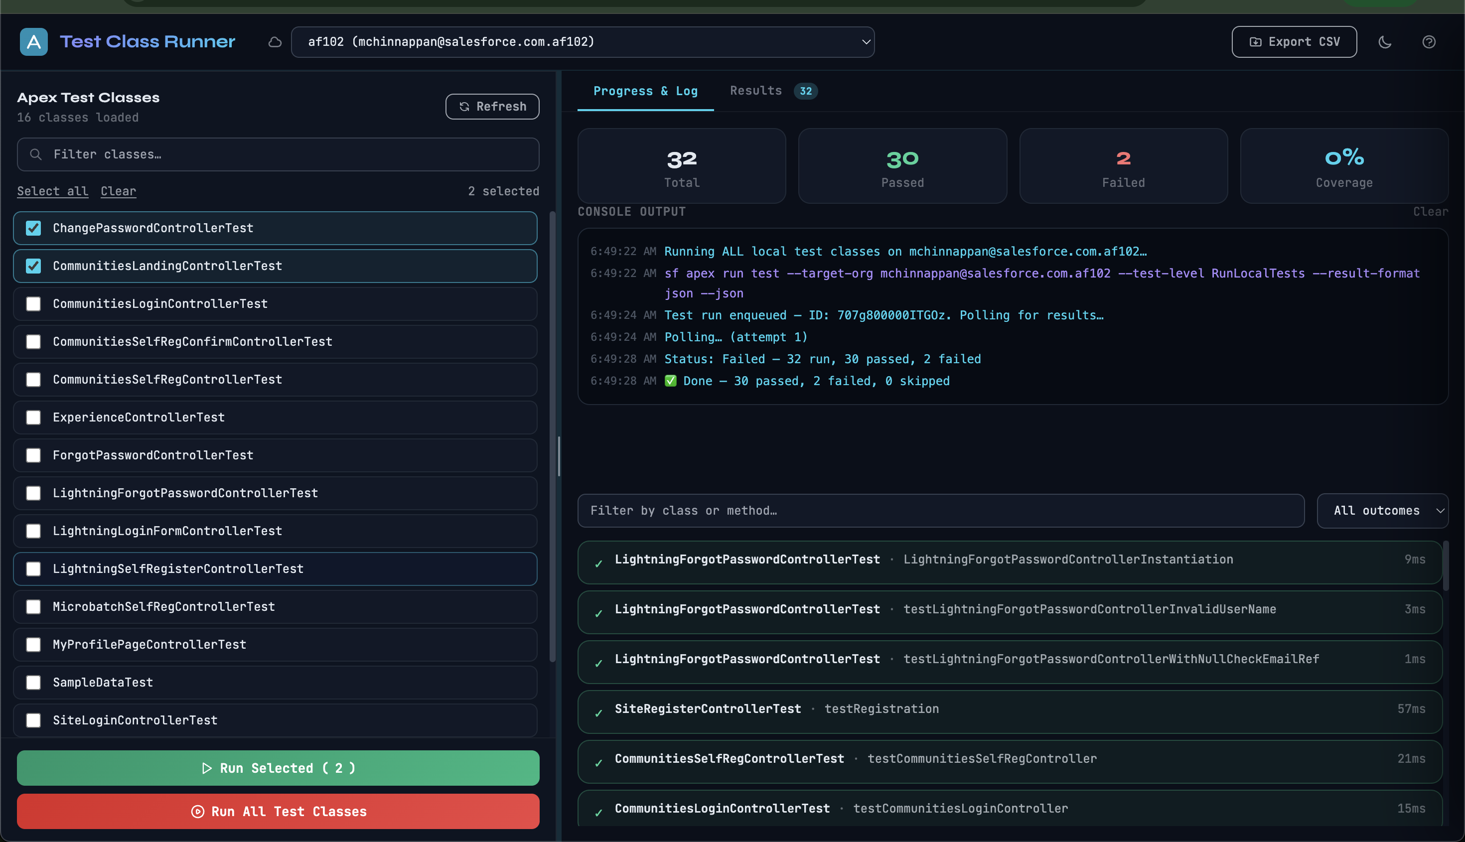
Task: Check CommunitiesLoginControllerTest checkbox
Action: (33, 303)
